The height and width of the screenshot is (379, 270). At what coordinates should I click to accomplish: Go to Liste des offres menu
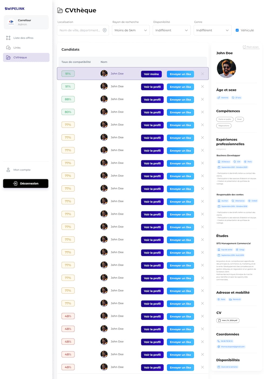click(23, 38)
